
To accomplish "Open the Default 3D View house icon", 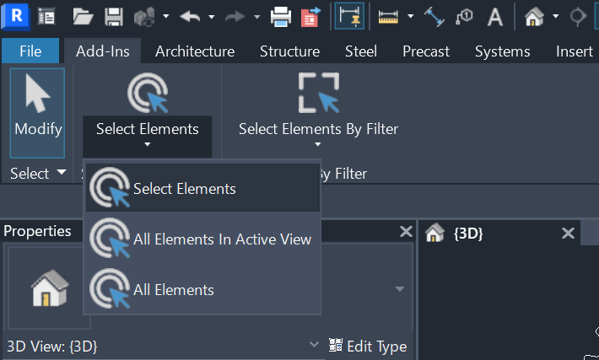I will click(533, 15).
